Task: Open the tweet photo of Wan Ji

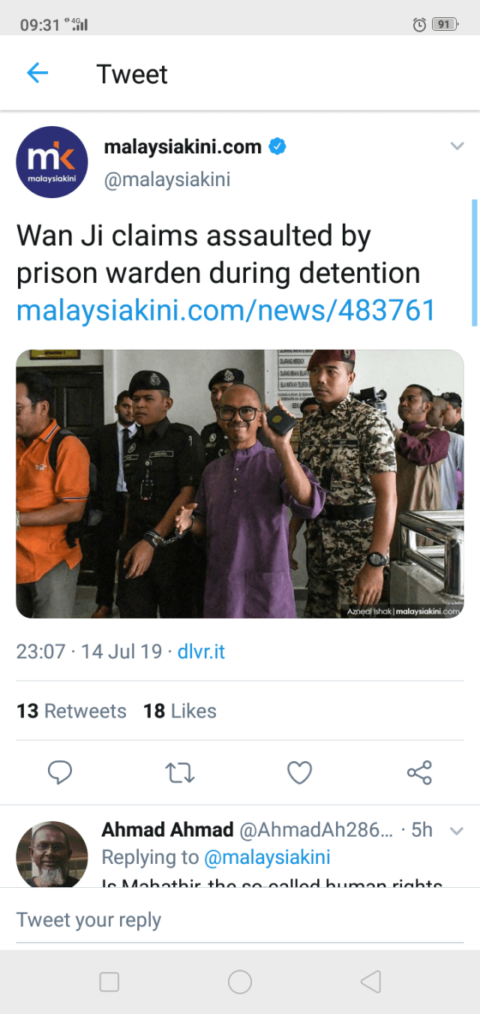Action: (240, 484)
